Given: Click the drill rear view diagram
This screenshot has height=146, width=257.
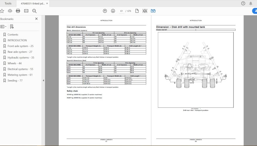Looking at the screenshot, I should [x=196, y=70].
